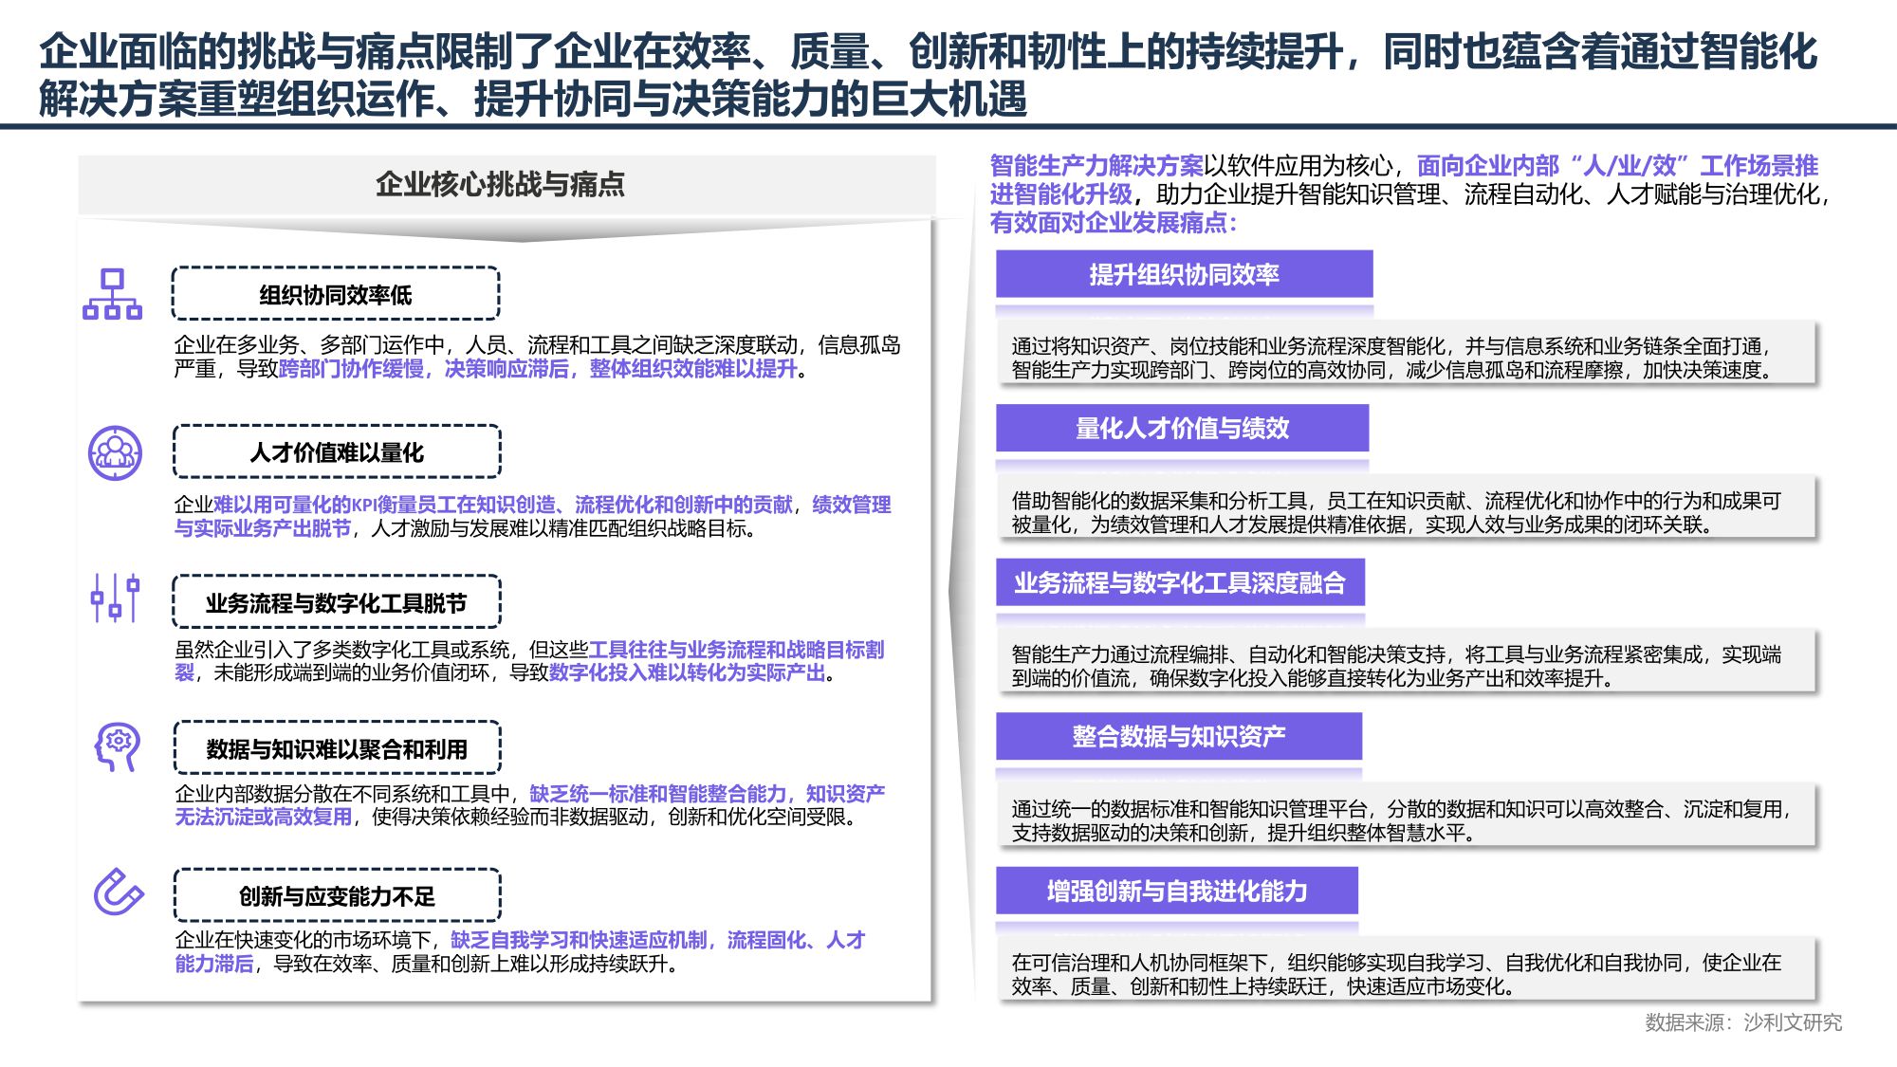The width and height of the screenshot is (1897, 1067).
Task: Select the 数据与知识难以聚合和利用 menu entry
Action: [x=335, y=746]
